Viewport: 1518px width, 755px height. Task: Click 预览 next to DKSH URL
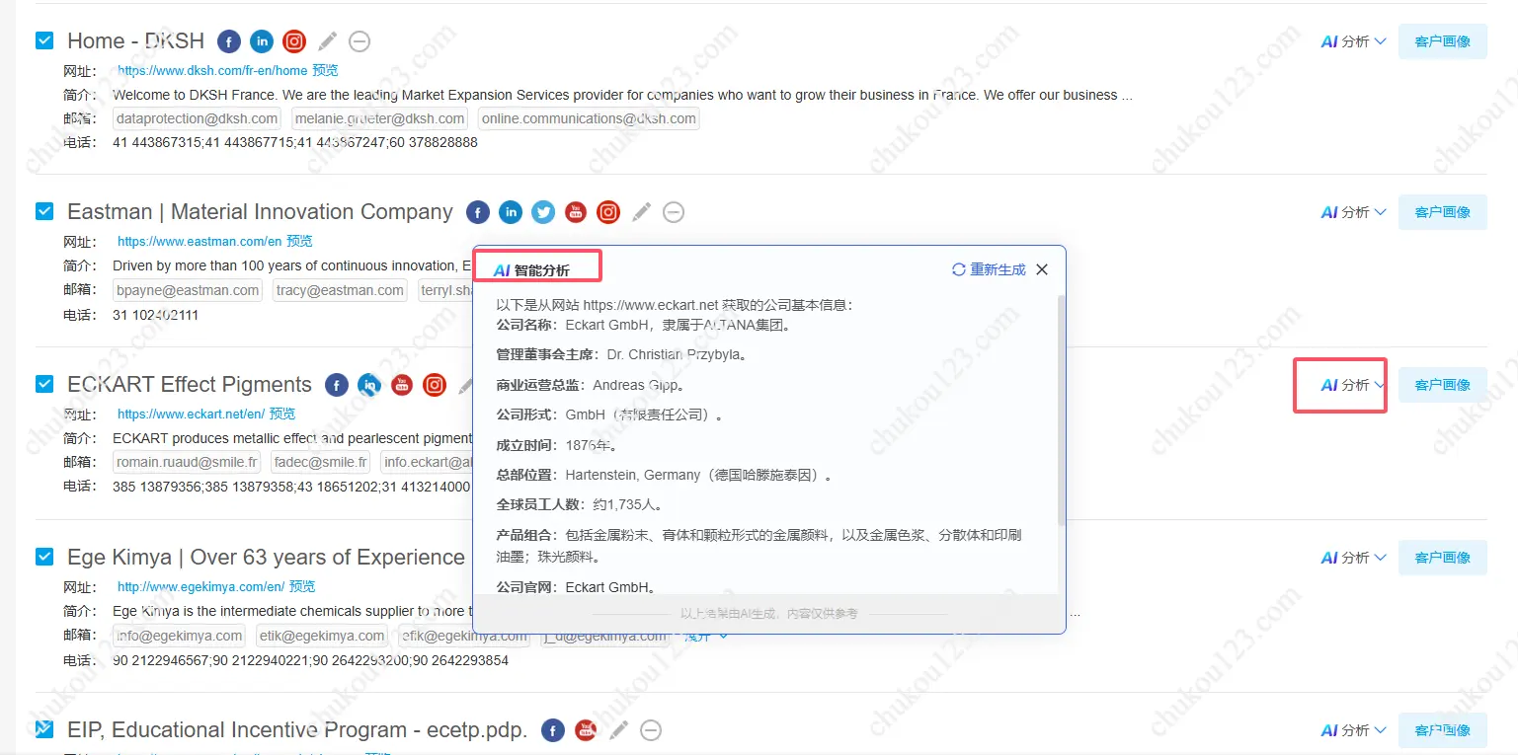click(x=325, y=71)
